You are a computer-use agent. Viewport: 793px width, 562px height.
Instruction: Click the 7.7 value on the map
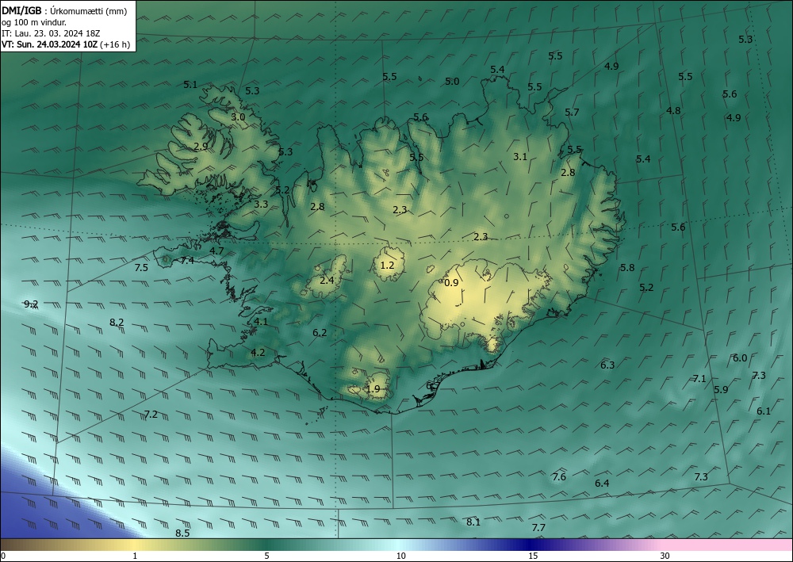click(x=538, y=528)
